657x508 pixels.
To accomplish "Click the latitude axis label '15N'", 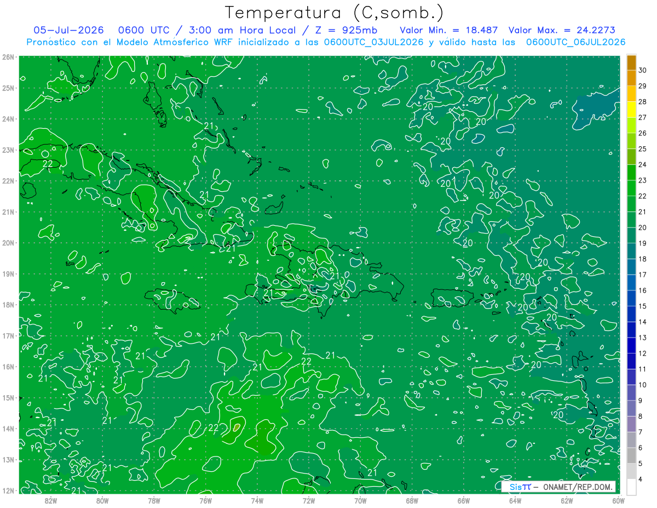I will tap(8, 398).
